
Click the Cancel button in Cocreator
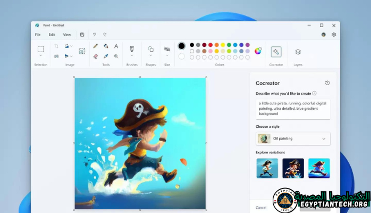pos(261,207)
